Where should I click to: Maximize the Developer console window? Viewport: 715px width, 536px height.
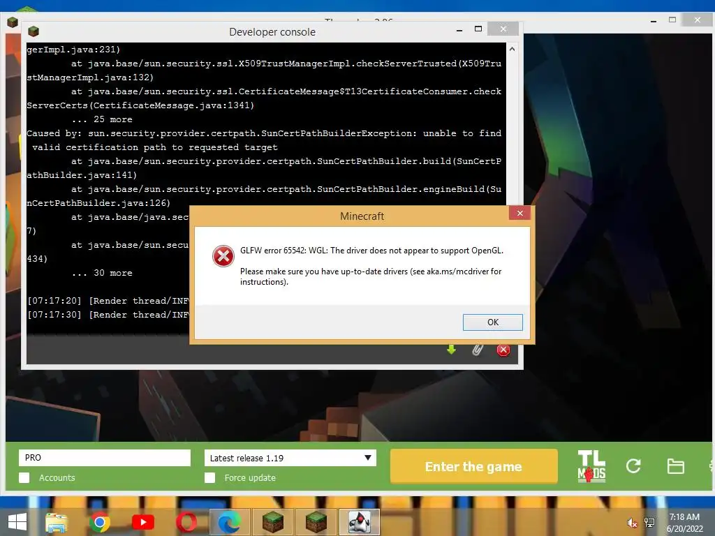478,29
